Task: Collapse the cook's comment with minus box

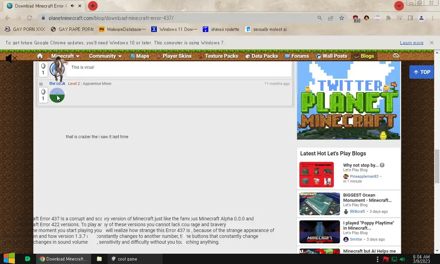Action: point(41,84)
